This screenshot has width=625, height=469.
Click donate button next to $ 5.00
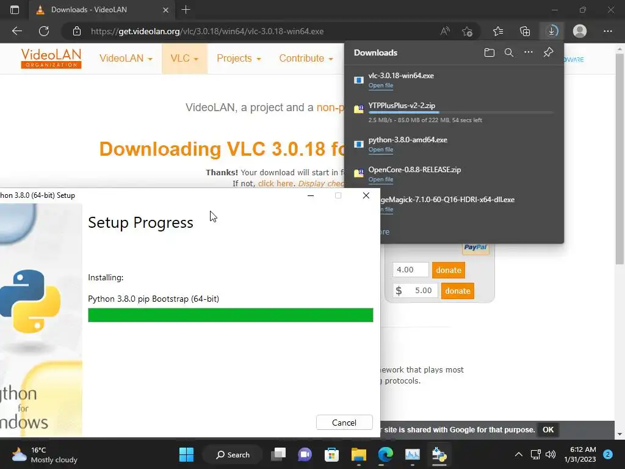[458, 291]
